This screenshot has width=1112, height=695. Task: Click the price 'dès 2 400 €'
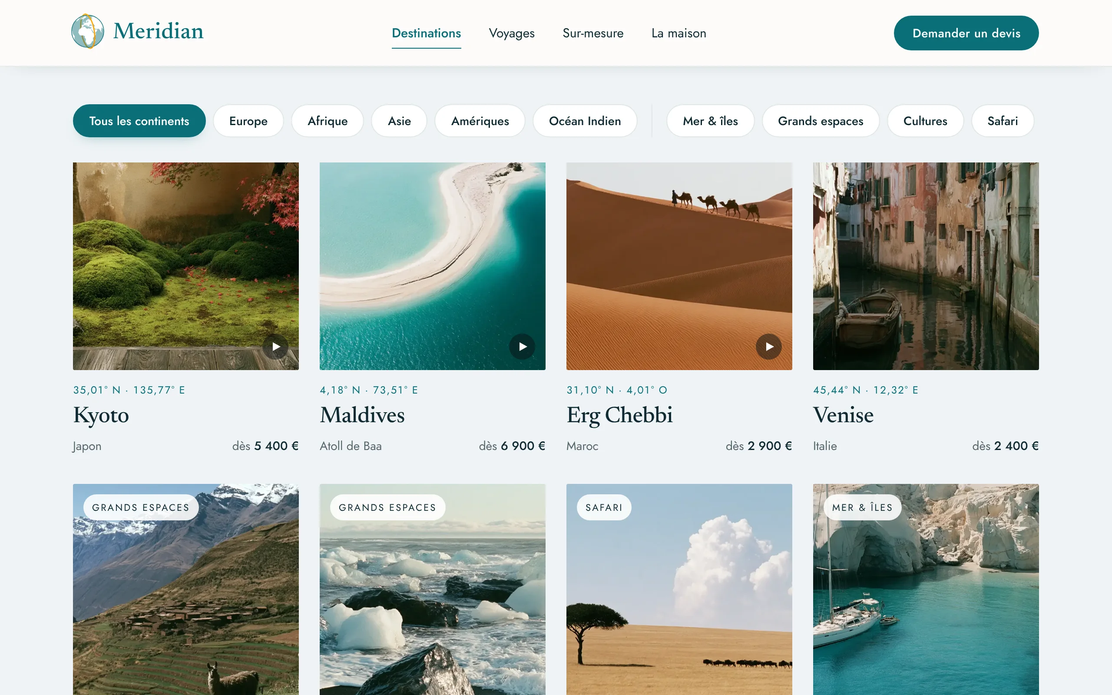(1006, 446)
